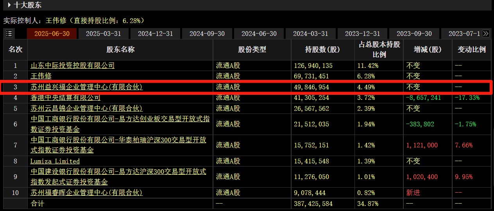Select the 9,078,444 holding cell
The width and height of the screenshot is (494, 211).
pyautogui.click(x=310, y=192)
